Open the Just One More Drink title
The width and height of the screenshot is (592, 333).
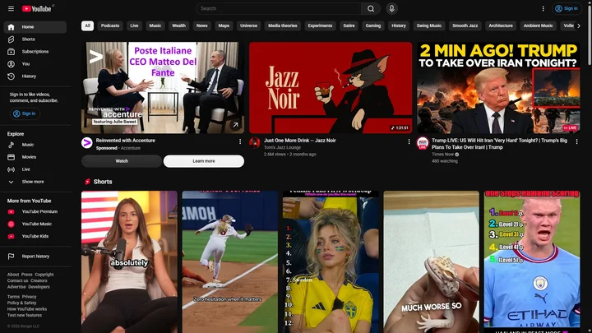click(x=300, y=141)
